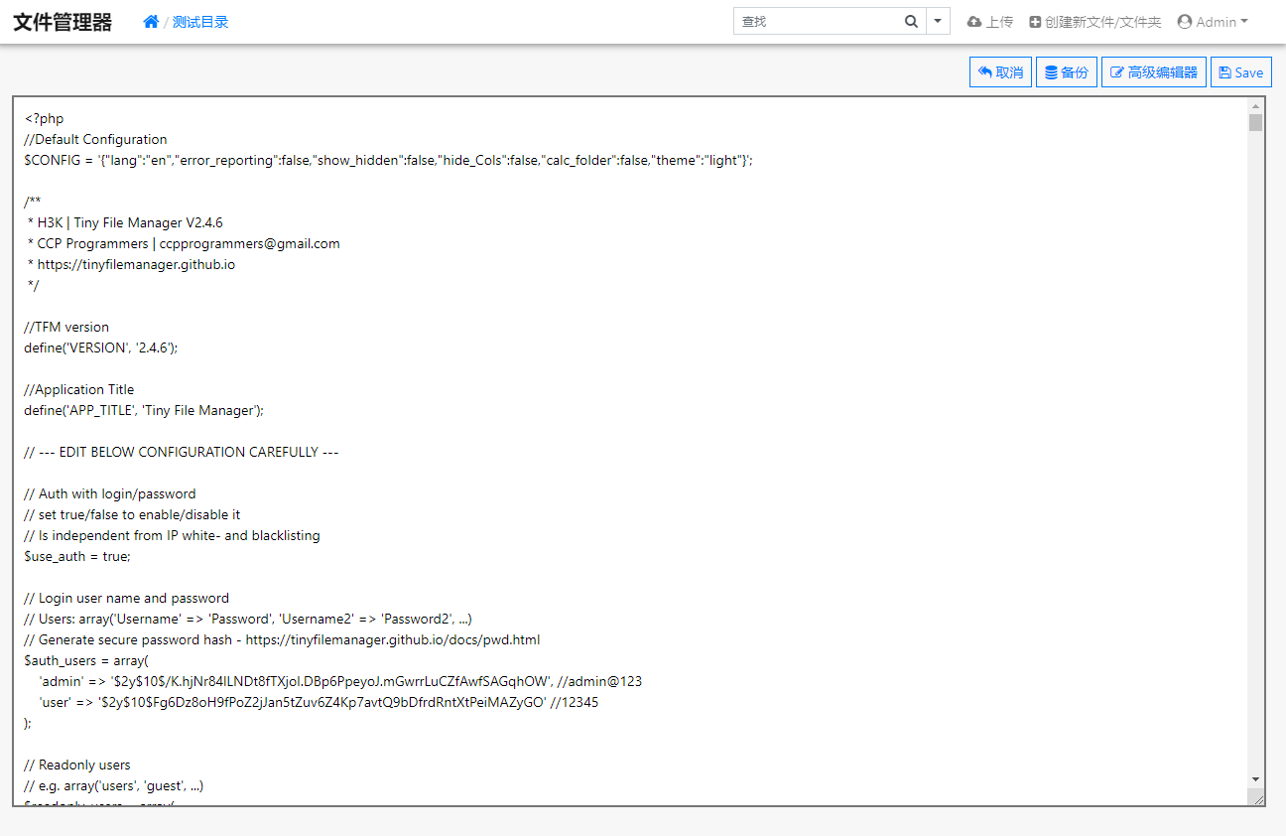Click the define('VERSION', '2.4.6') line
Screen dimensions: 1286x836
[101, 348]
